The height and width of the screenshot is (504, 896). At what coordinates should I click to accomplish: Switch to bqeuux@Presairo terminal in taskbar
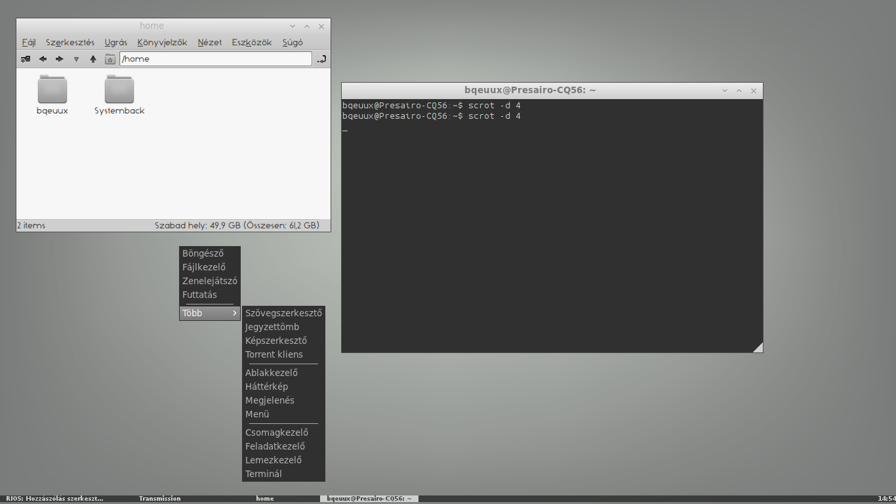tap(369, 499)
